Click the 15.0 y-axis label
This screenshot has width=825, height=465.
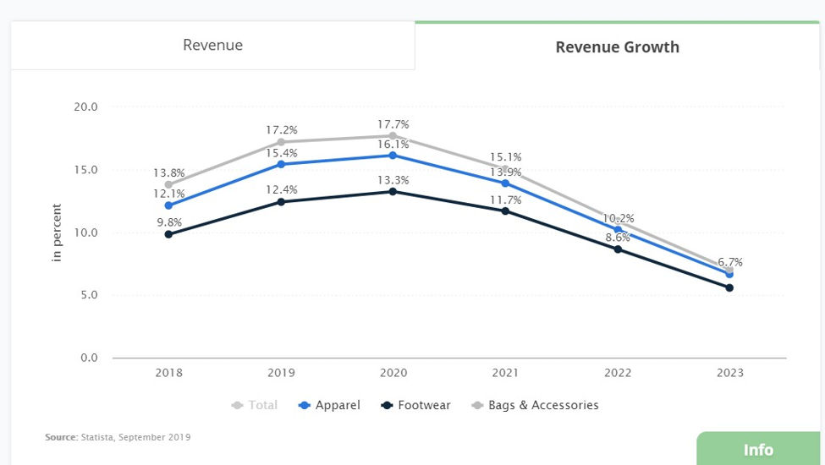coord(85,170)
